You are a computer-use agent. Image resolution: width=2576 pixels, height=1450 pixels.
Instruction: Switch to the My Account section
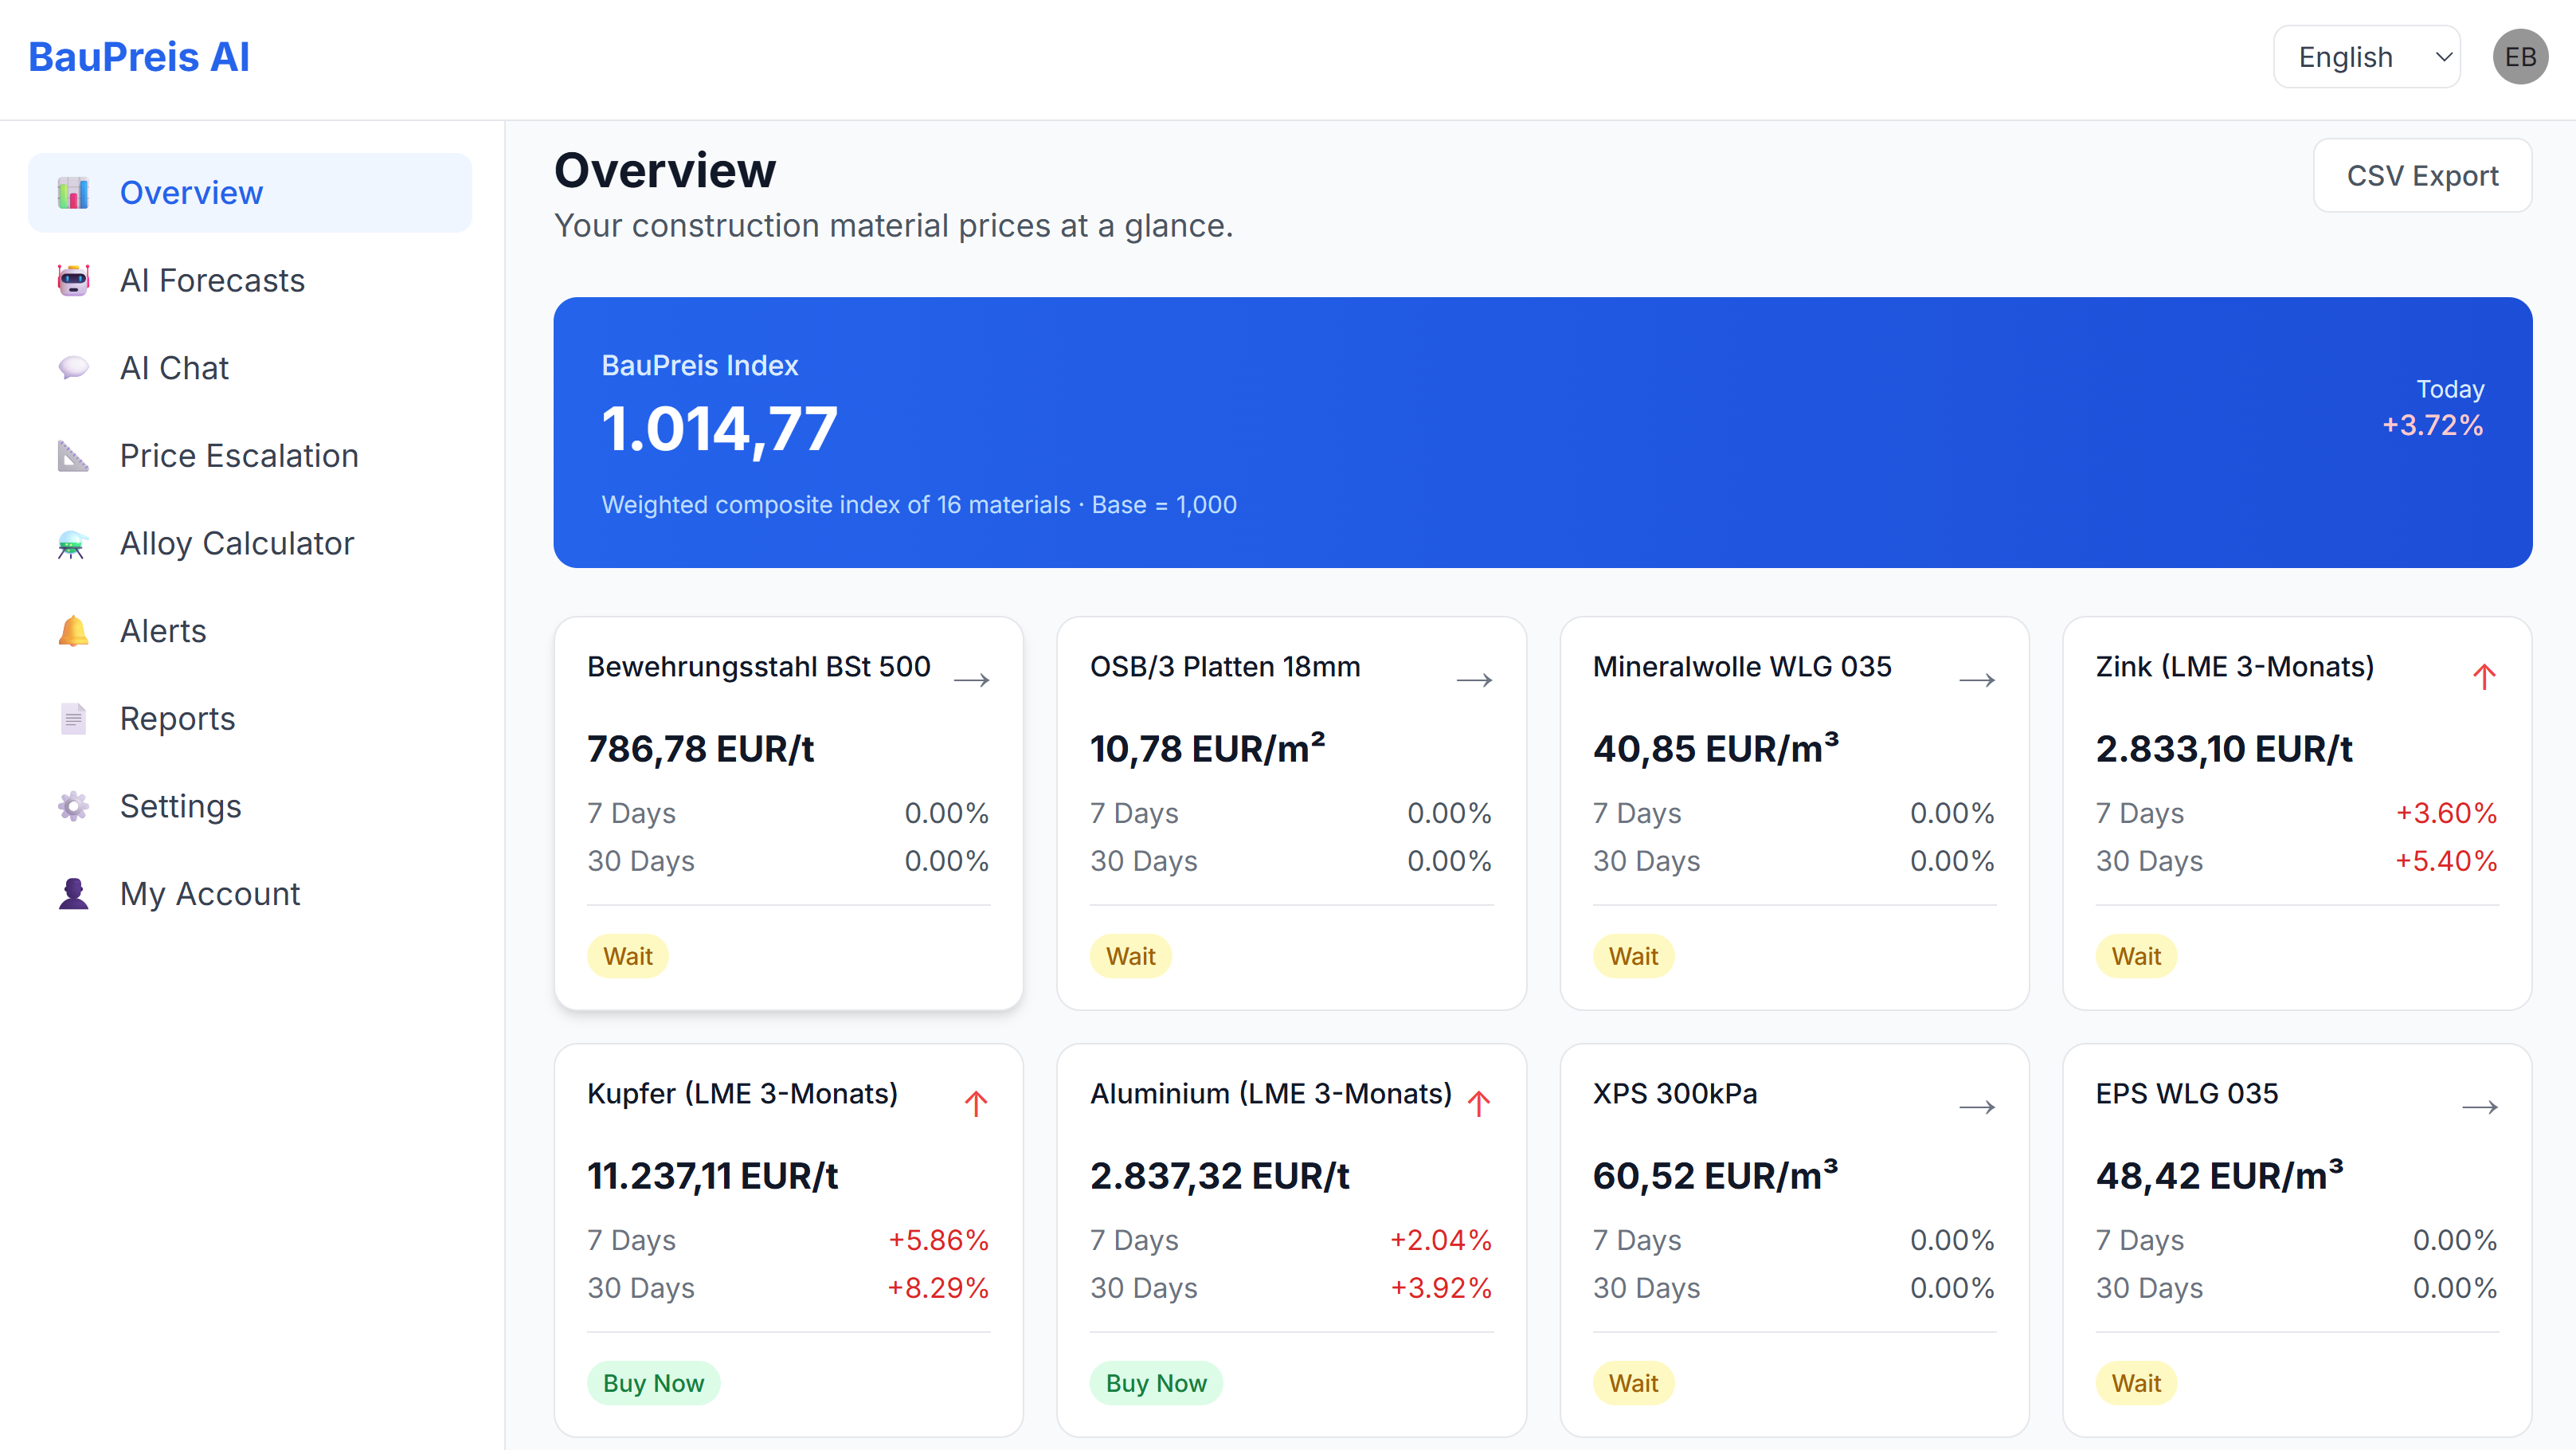click(x=210, y=893)
